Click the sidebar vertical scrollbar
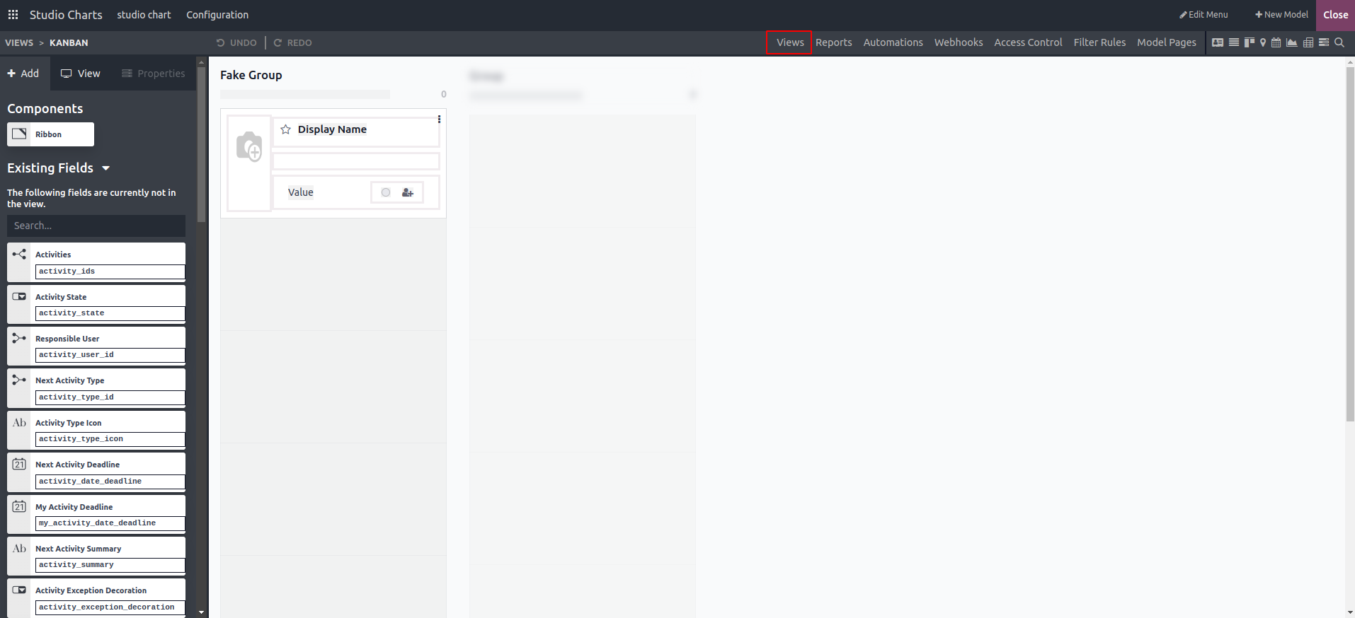 (202, 144)
